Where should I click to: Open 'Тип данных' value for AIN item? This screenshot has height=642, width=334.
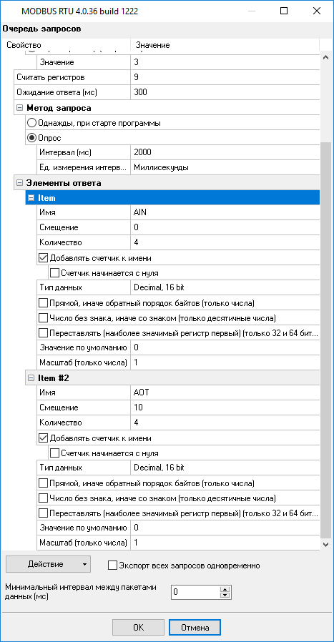[x=225, y=287]
